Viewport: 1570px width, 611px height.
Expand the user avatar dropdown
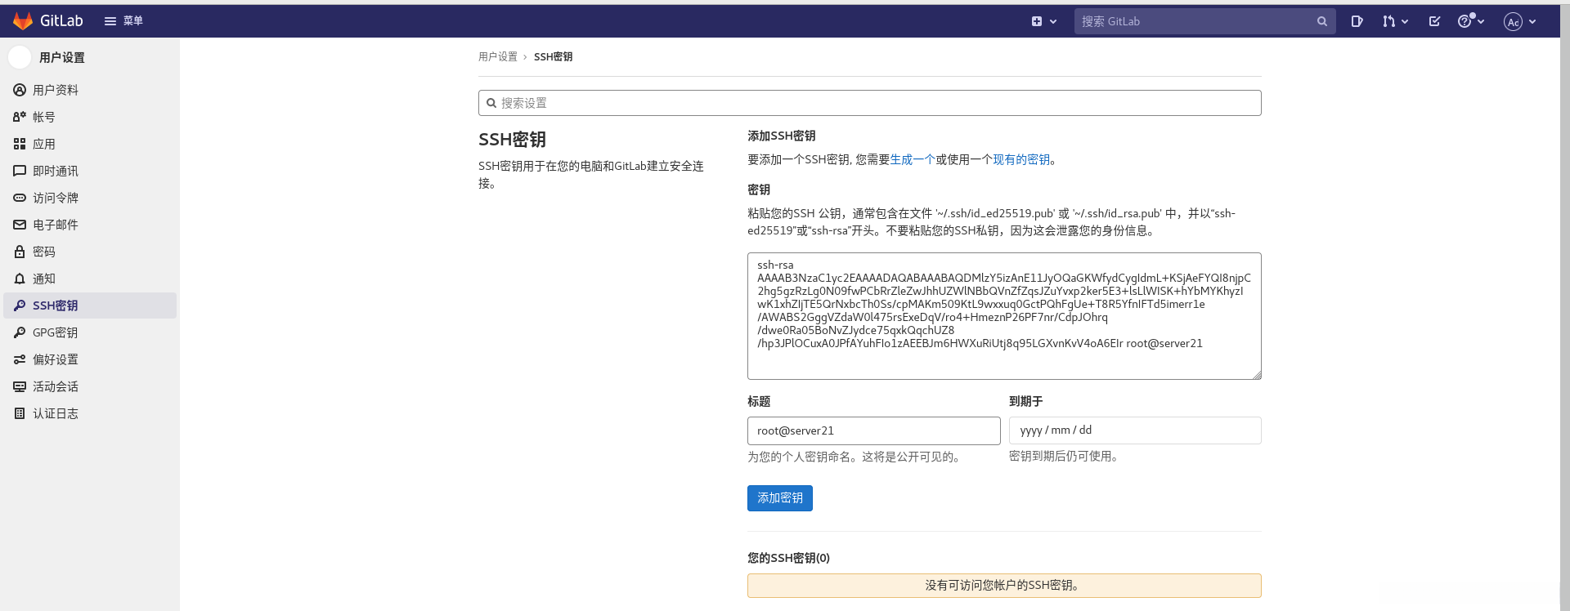(x=1520, y=21)
